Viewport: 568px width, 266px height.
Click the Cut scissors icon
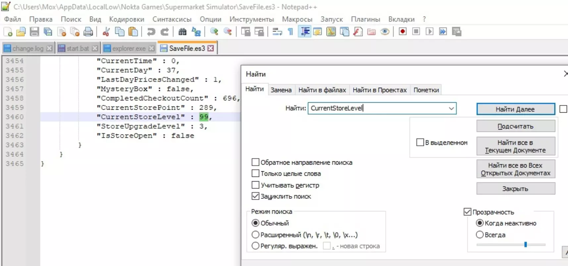coord(106,32)
